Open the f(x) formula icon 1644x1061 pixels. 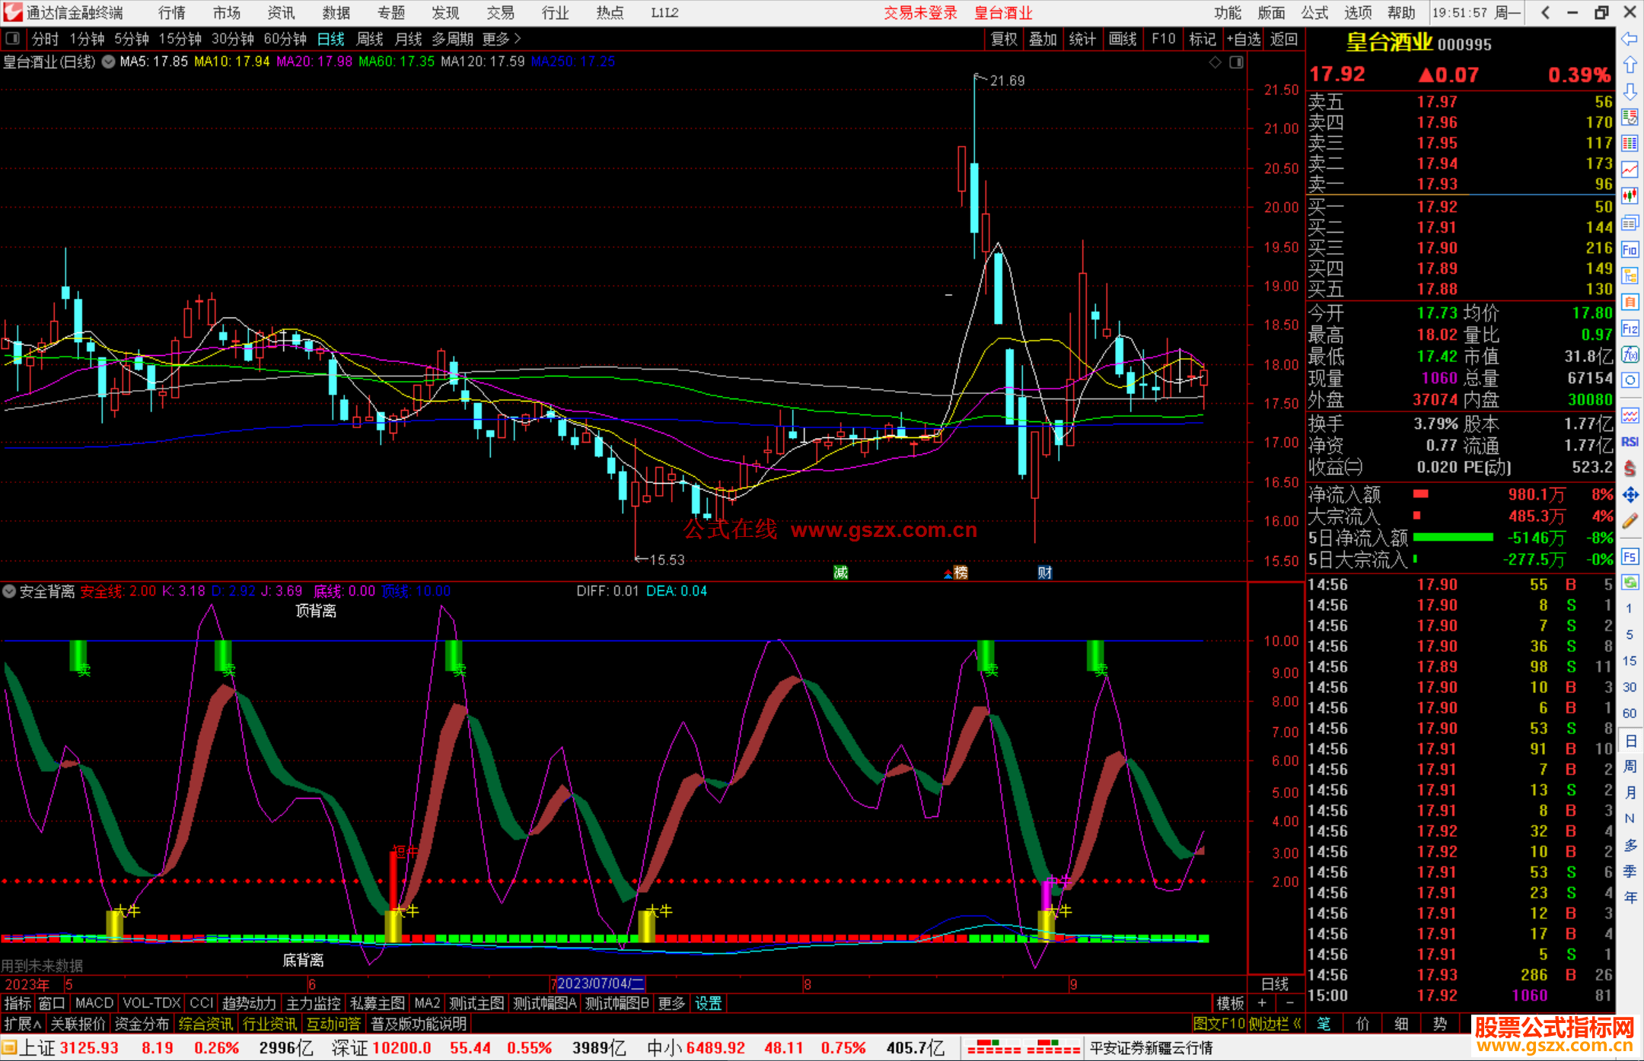tap(1630, 354)
